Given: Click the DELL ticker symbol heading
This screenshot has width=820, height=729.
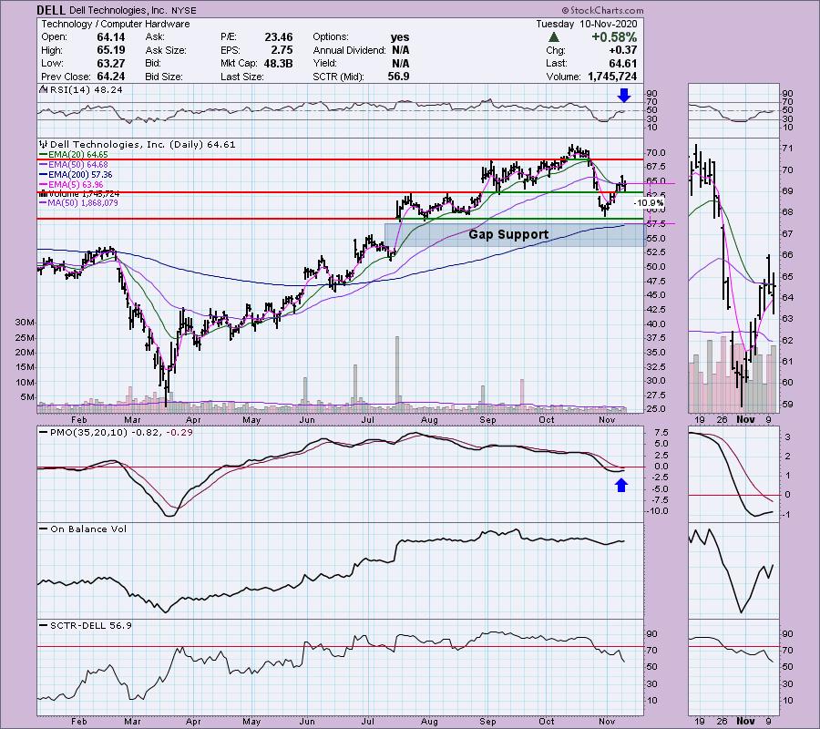Looking at the screenshot, I should [x=51, y=10].
